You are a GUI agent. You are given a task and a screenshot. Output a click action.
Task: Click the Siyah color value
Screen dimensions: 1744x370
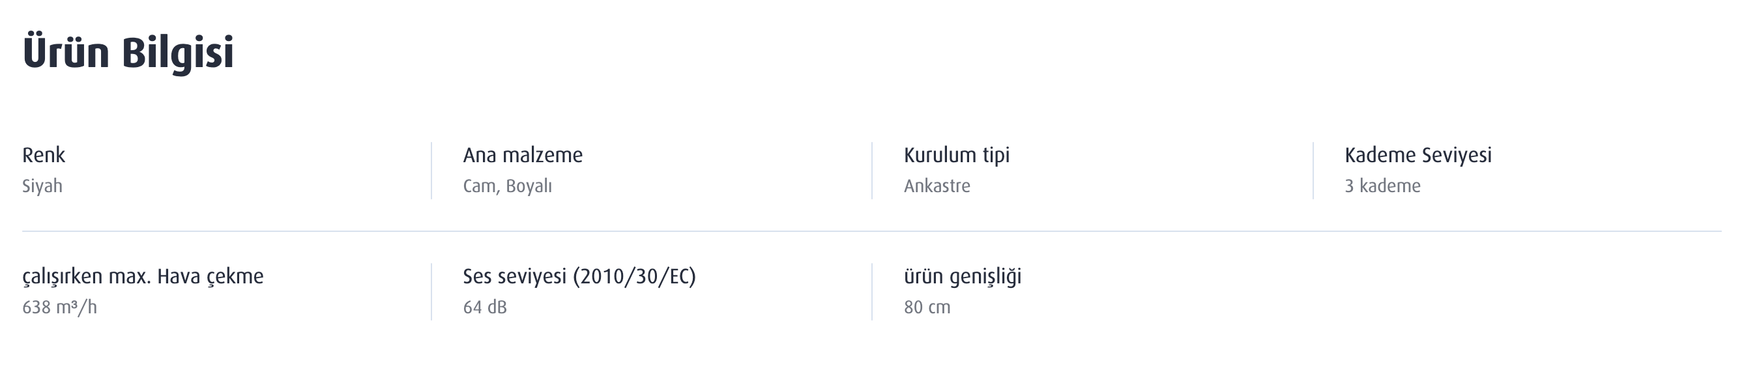(42, 186)
